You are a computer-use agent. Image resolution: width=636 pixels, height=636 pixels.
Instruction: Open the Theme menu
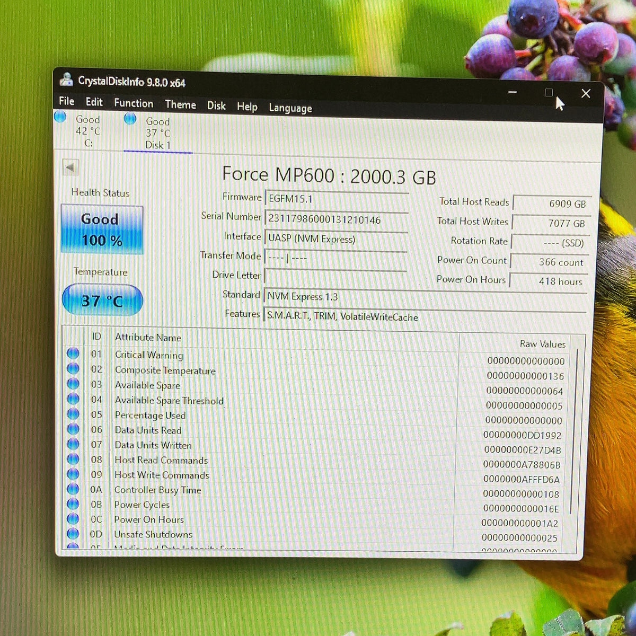(180, 104)
